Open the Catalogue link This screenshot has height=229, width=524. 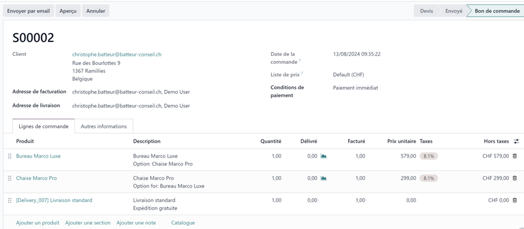tap(183, 223)
